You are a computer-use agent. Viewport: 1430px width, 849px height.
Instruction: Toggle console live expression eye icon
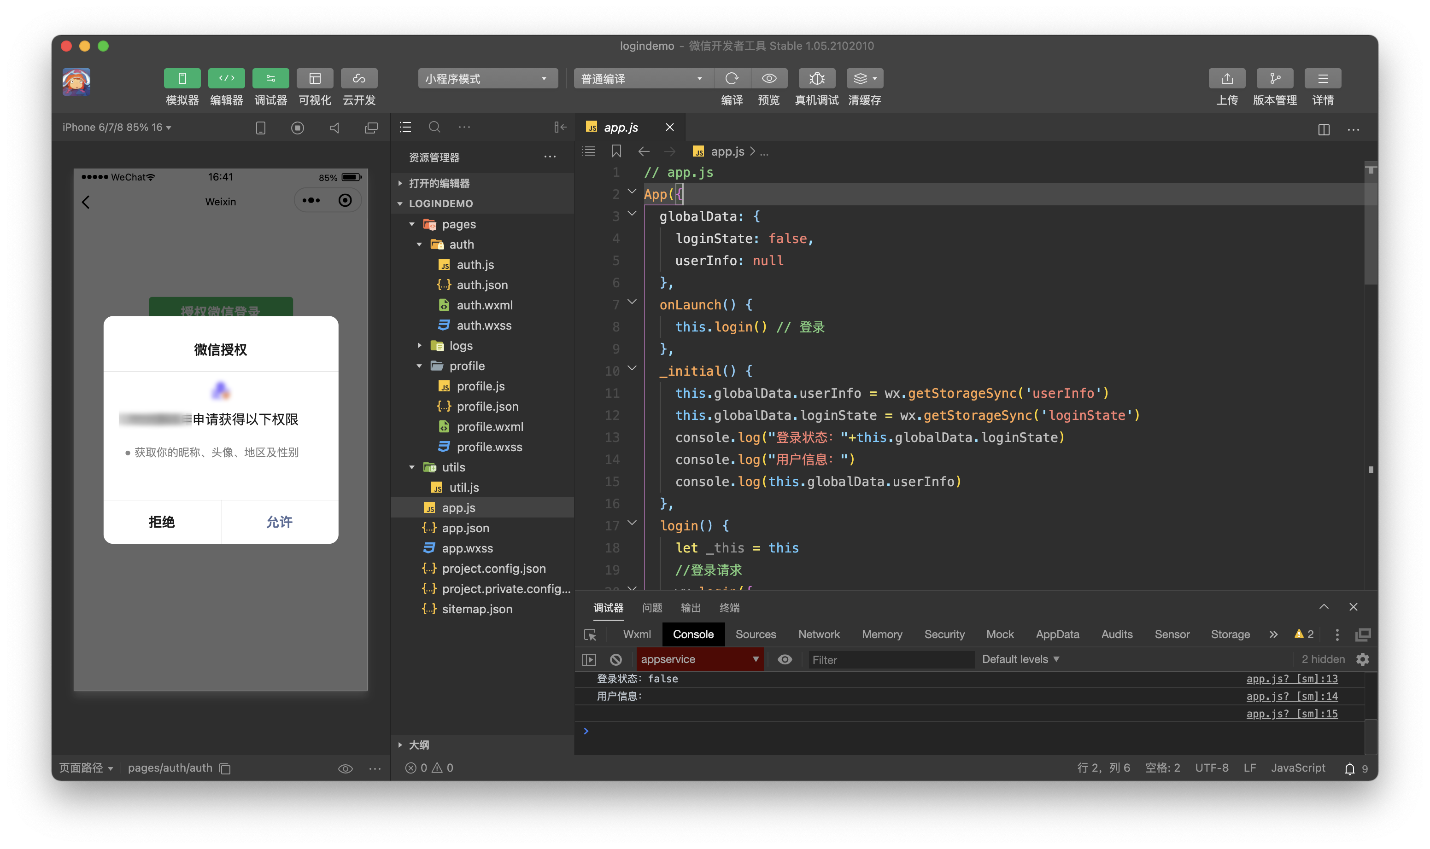tap(785, 660)
